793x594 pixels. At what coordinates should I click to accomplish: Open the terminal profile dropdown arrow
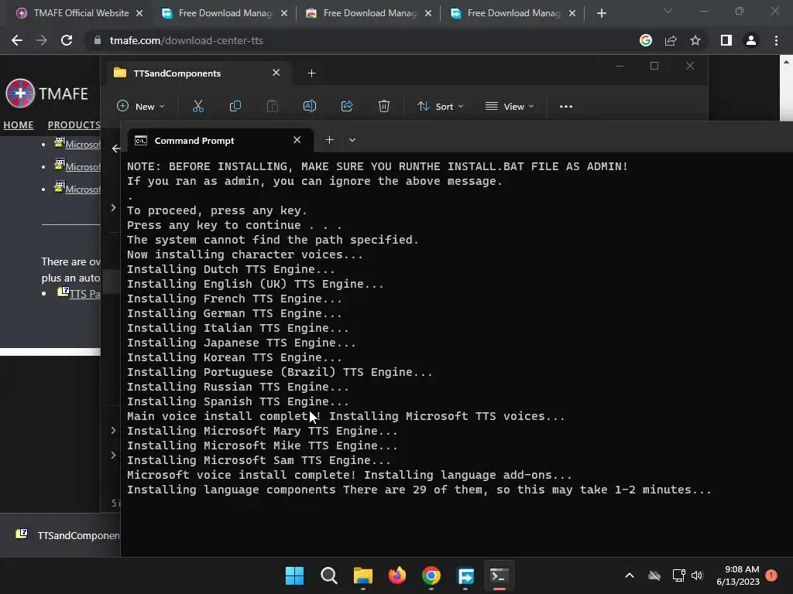(352, 140)
